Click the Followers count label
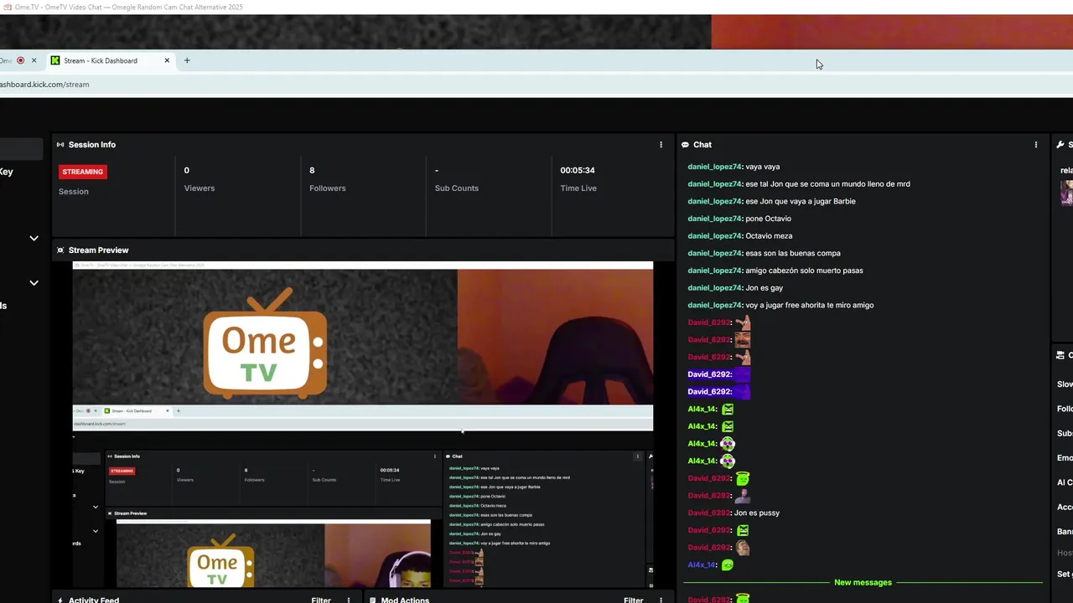Image resolution: width=1073 pixels, height=603 pixels. tap(328, 188)
